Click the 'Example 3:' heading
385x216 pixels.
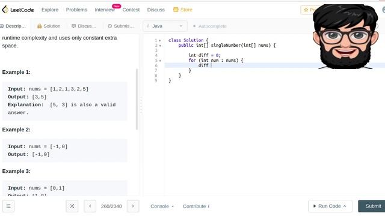[x=16, y=171]
